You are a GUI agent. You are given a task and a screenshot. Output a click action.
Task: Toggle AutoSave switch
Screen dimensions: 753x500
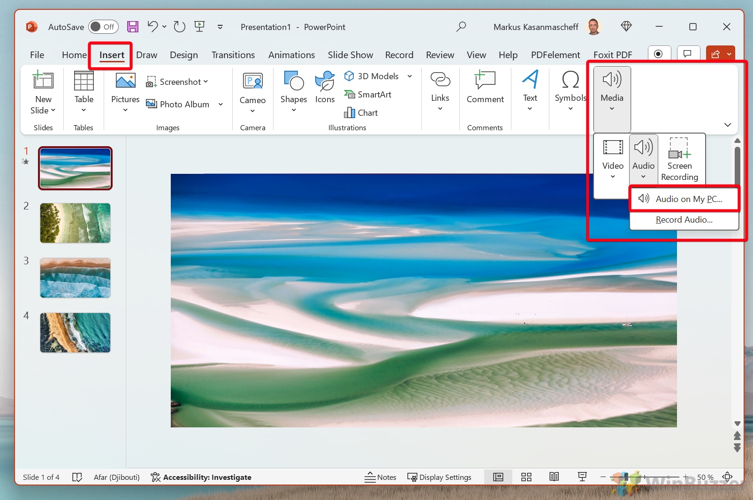click(103, 27)
